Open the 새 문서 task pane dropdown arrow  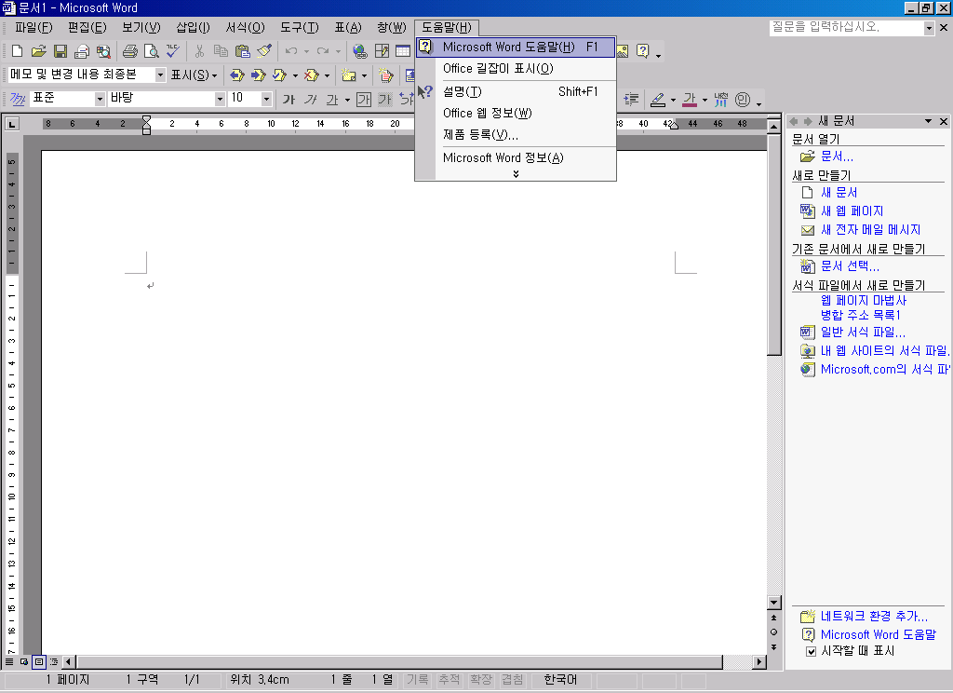pos(928,121)
